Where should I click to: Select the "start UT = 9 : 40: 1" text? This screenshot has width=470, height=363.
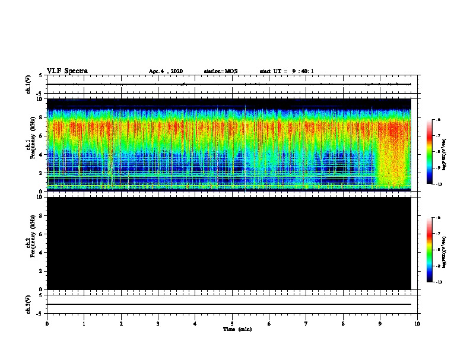click(x=287, y=71)
